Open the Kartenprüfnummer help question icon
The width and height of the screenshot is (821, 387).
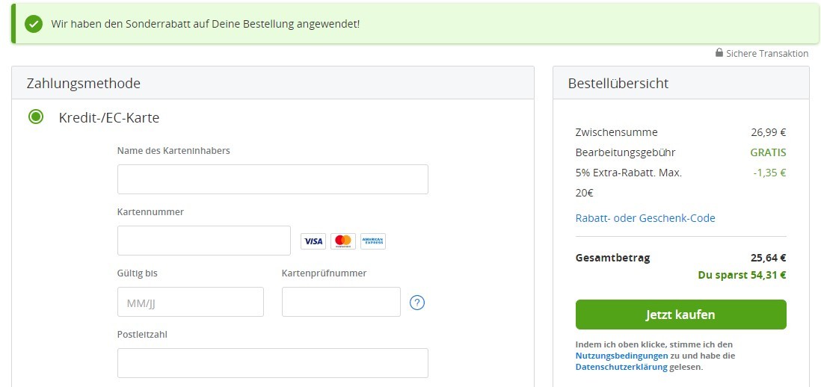pos(417,303)
